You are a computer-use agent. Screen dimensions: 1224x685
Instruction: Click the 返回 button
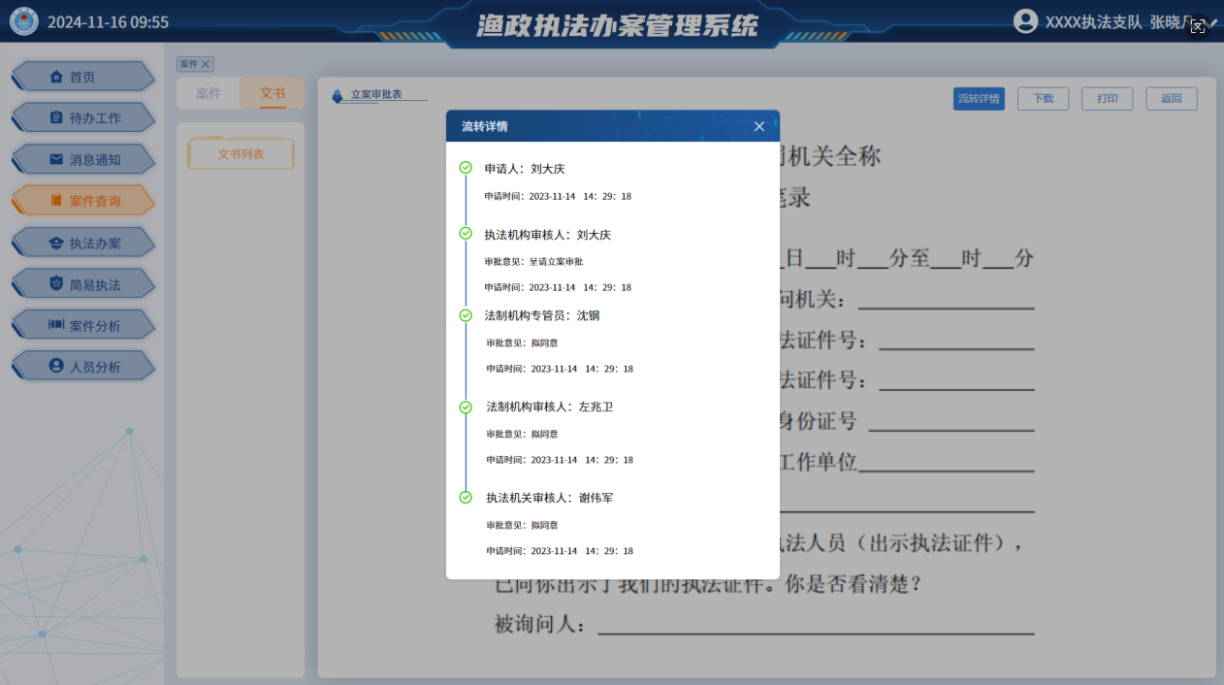click(x=1171, y=99)
